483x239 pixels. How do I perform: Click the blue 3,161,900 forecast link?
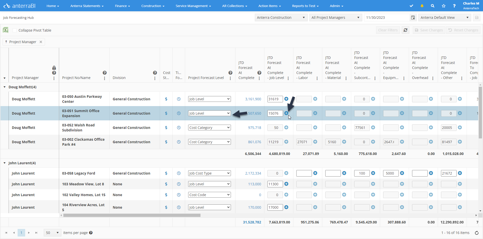click(253, 99)
